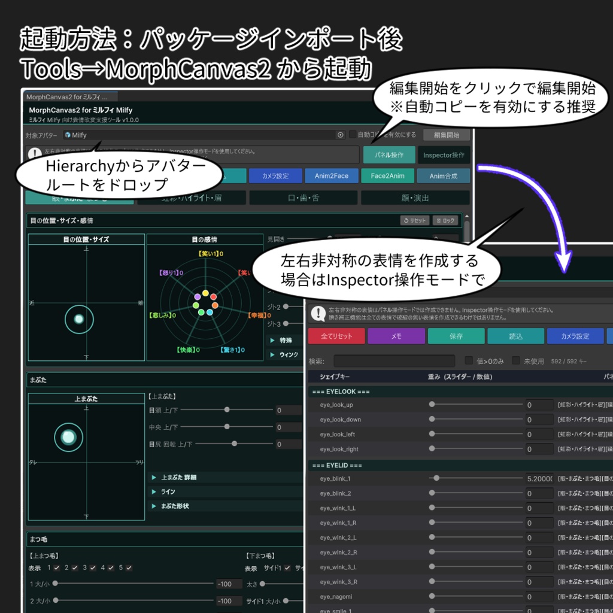This screenshot has height=613, width=613.
Task: Toggle upper eyelash display checkbox 2
Action: point(75,568)
